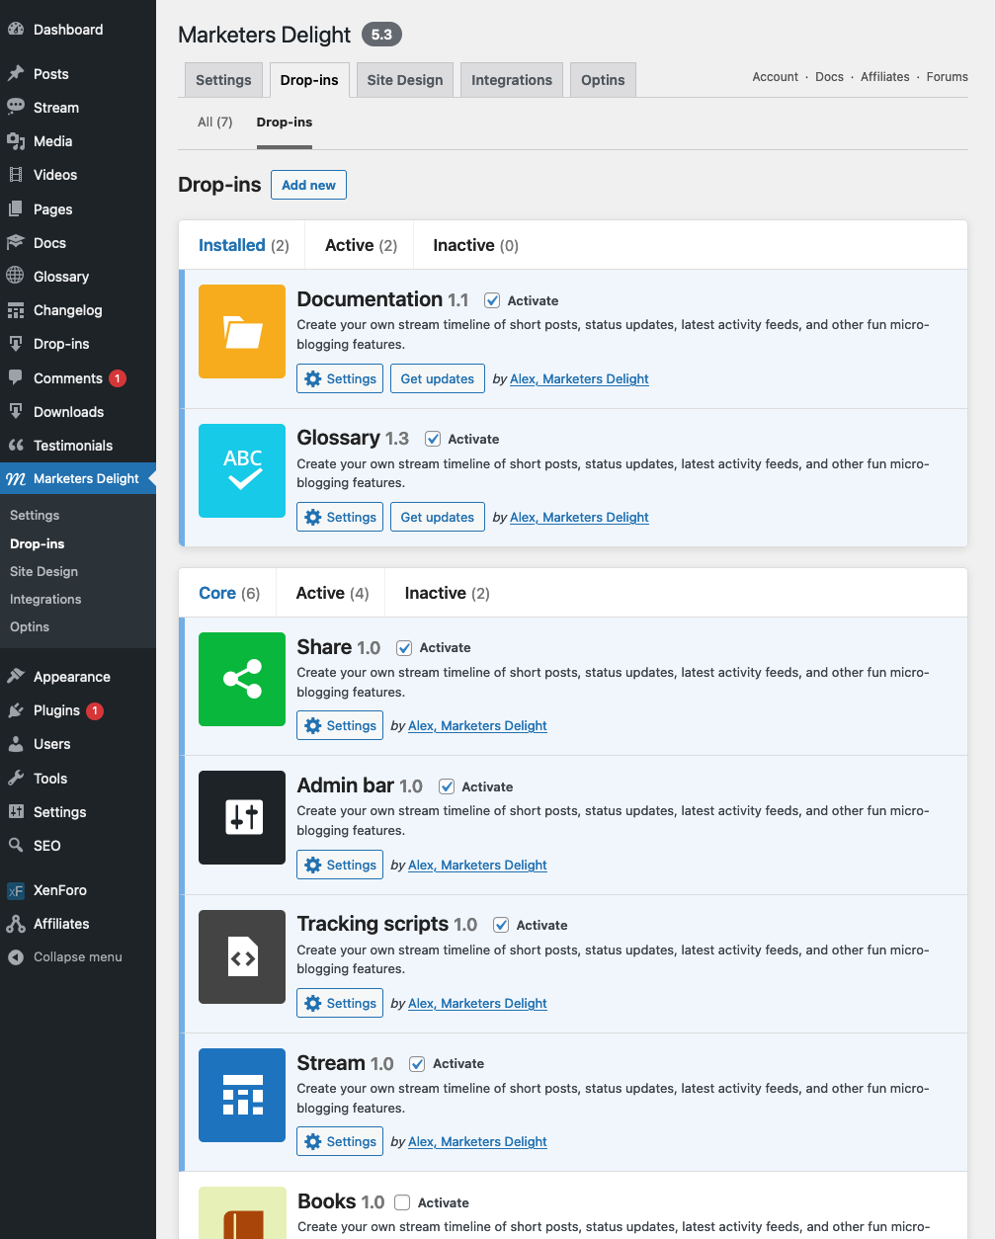
Task: Click the blue Stream table thumbnail
Action: click(x=242, y=1095)
